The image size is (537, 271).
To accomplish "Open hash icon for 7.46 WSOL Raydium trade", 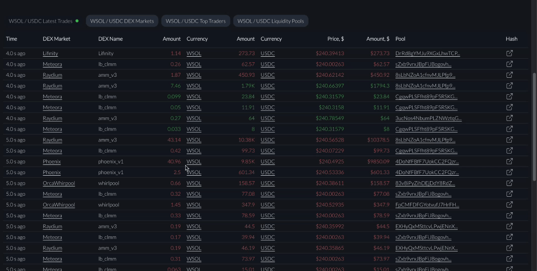I will coord(509,86).
